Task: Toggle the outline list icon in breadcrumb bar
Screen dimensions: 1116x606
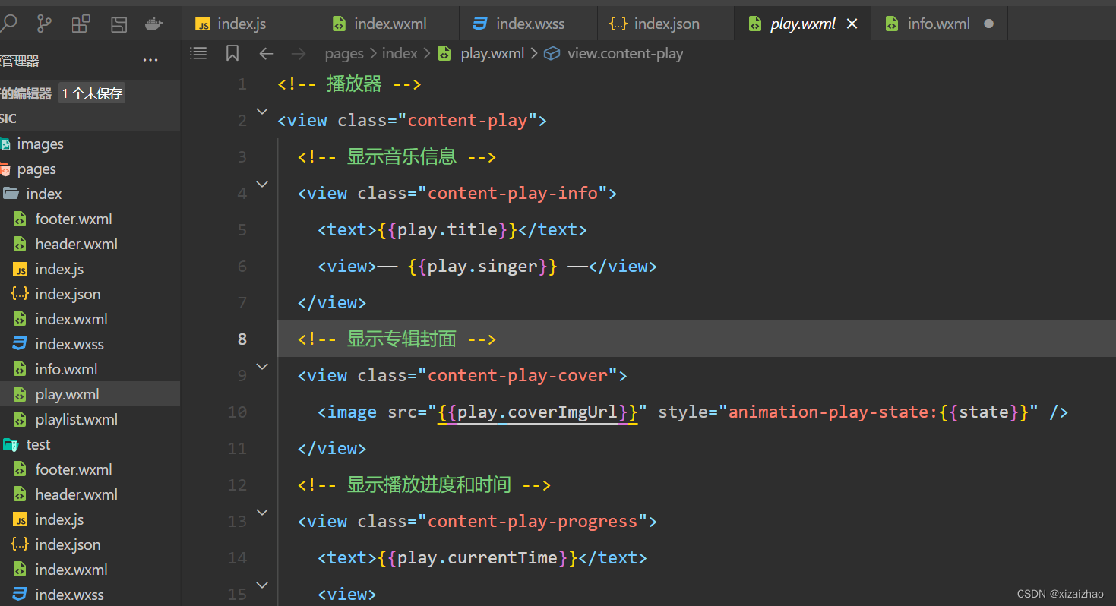Action: [198, 53]
